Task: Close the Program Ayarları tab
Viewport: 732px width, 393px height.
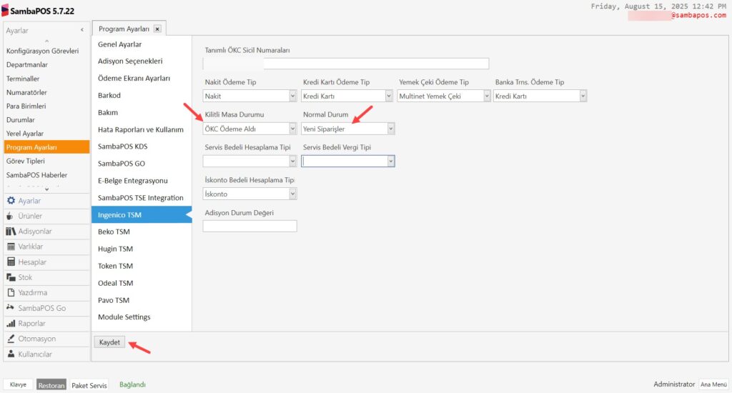Action: (x=157, y=29)
